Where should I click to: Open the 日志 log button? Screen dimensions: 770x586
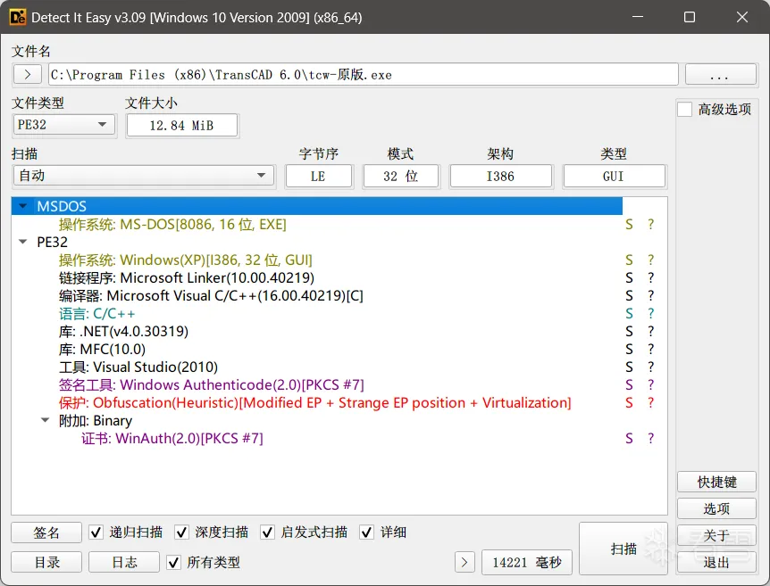pyautogui.click(x=124, y=562)
